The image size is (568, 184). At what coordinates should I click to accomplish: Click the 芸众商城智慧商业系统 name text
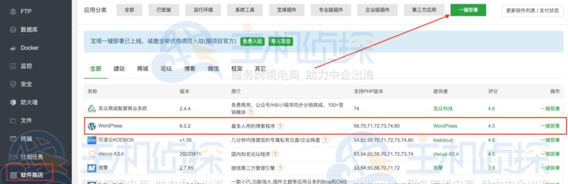pyautogui.click(x=123, y=108)
